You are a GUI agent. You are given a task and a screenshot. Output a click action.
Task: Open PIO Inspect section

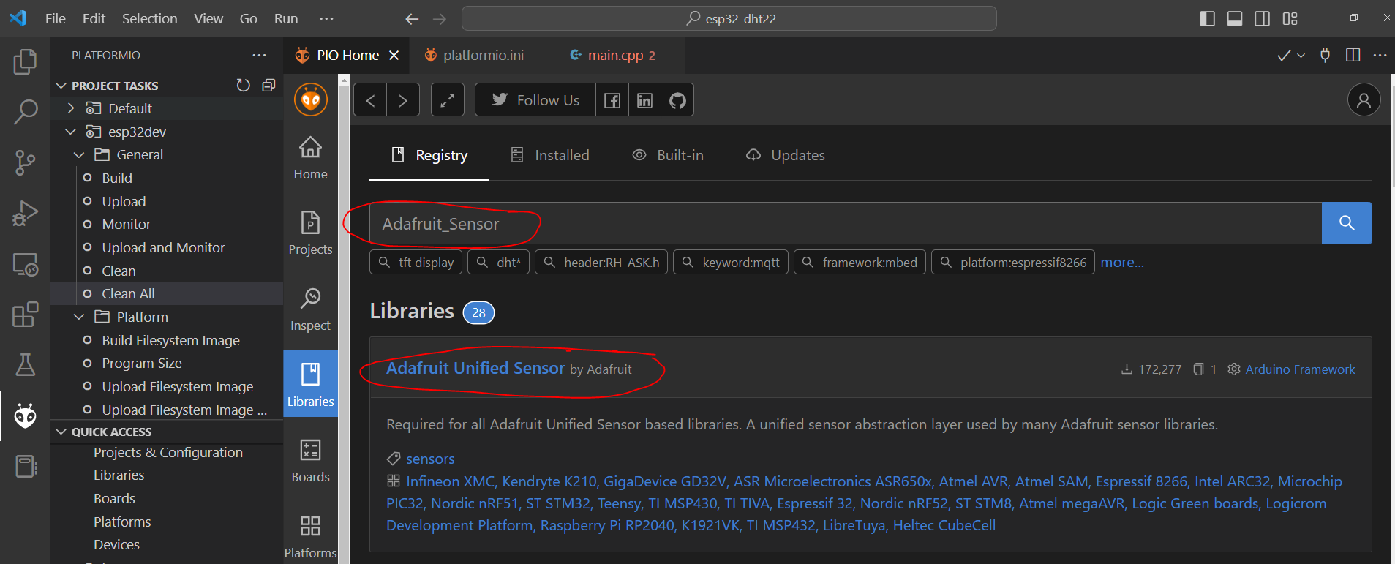coord(310,309)
